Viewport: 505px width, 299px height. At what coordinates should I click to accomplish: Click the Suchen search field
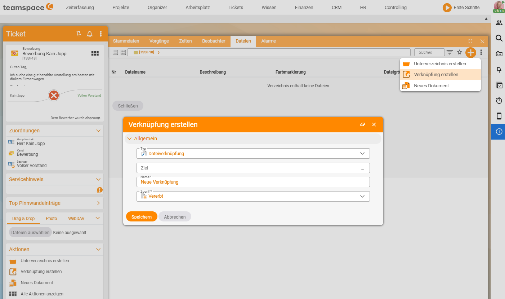point(429,52)
